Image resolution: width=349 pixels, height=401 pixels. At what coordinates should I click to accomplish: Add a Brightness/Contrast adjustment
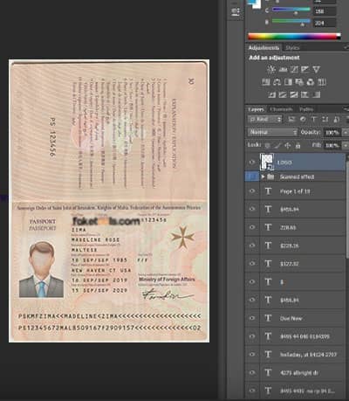(x=271, y=69)
